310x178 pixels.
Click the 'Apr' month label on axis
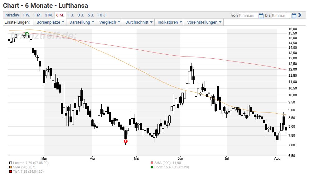(x=93, y=158)
